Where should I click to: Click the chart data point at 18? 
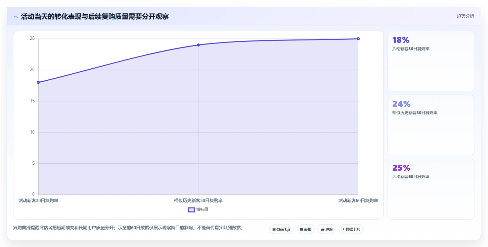point(38,82)
